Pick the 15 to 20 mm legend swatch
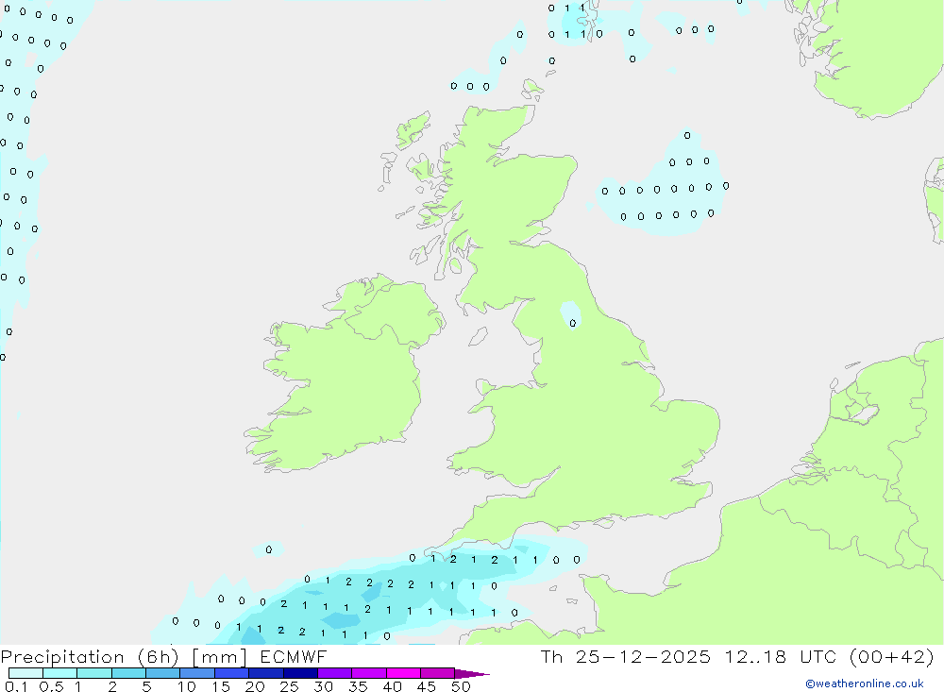This screenshot has height=692, width=944. click(232, 673)
